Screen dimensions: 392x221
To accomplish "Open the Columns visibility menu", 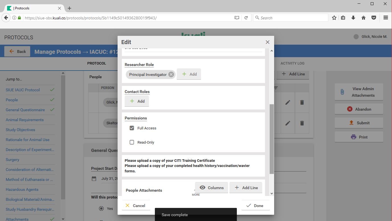I will pos(211,188).
